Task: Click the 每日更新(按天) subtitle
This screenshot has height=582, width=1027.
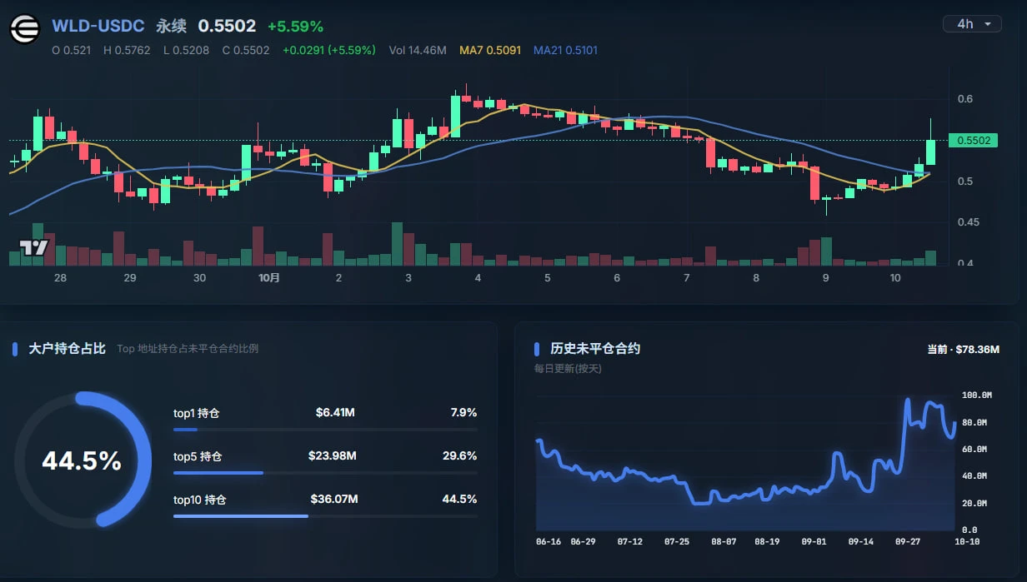Action: tap(568, 368)
